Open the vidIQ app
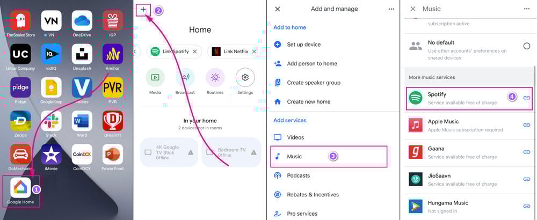 coord(52,54)
